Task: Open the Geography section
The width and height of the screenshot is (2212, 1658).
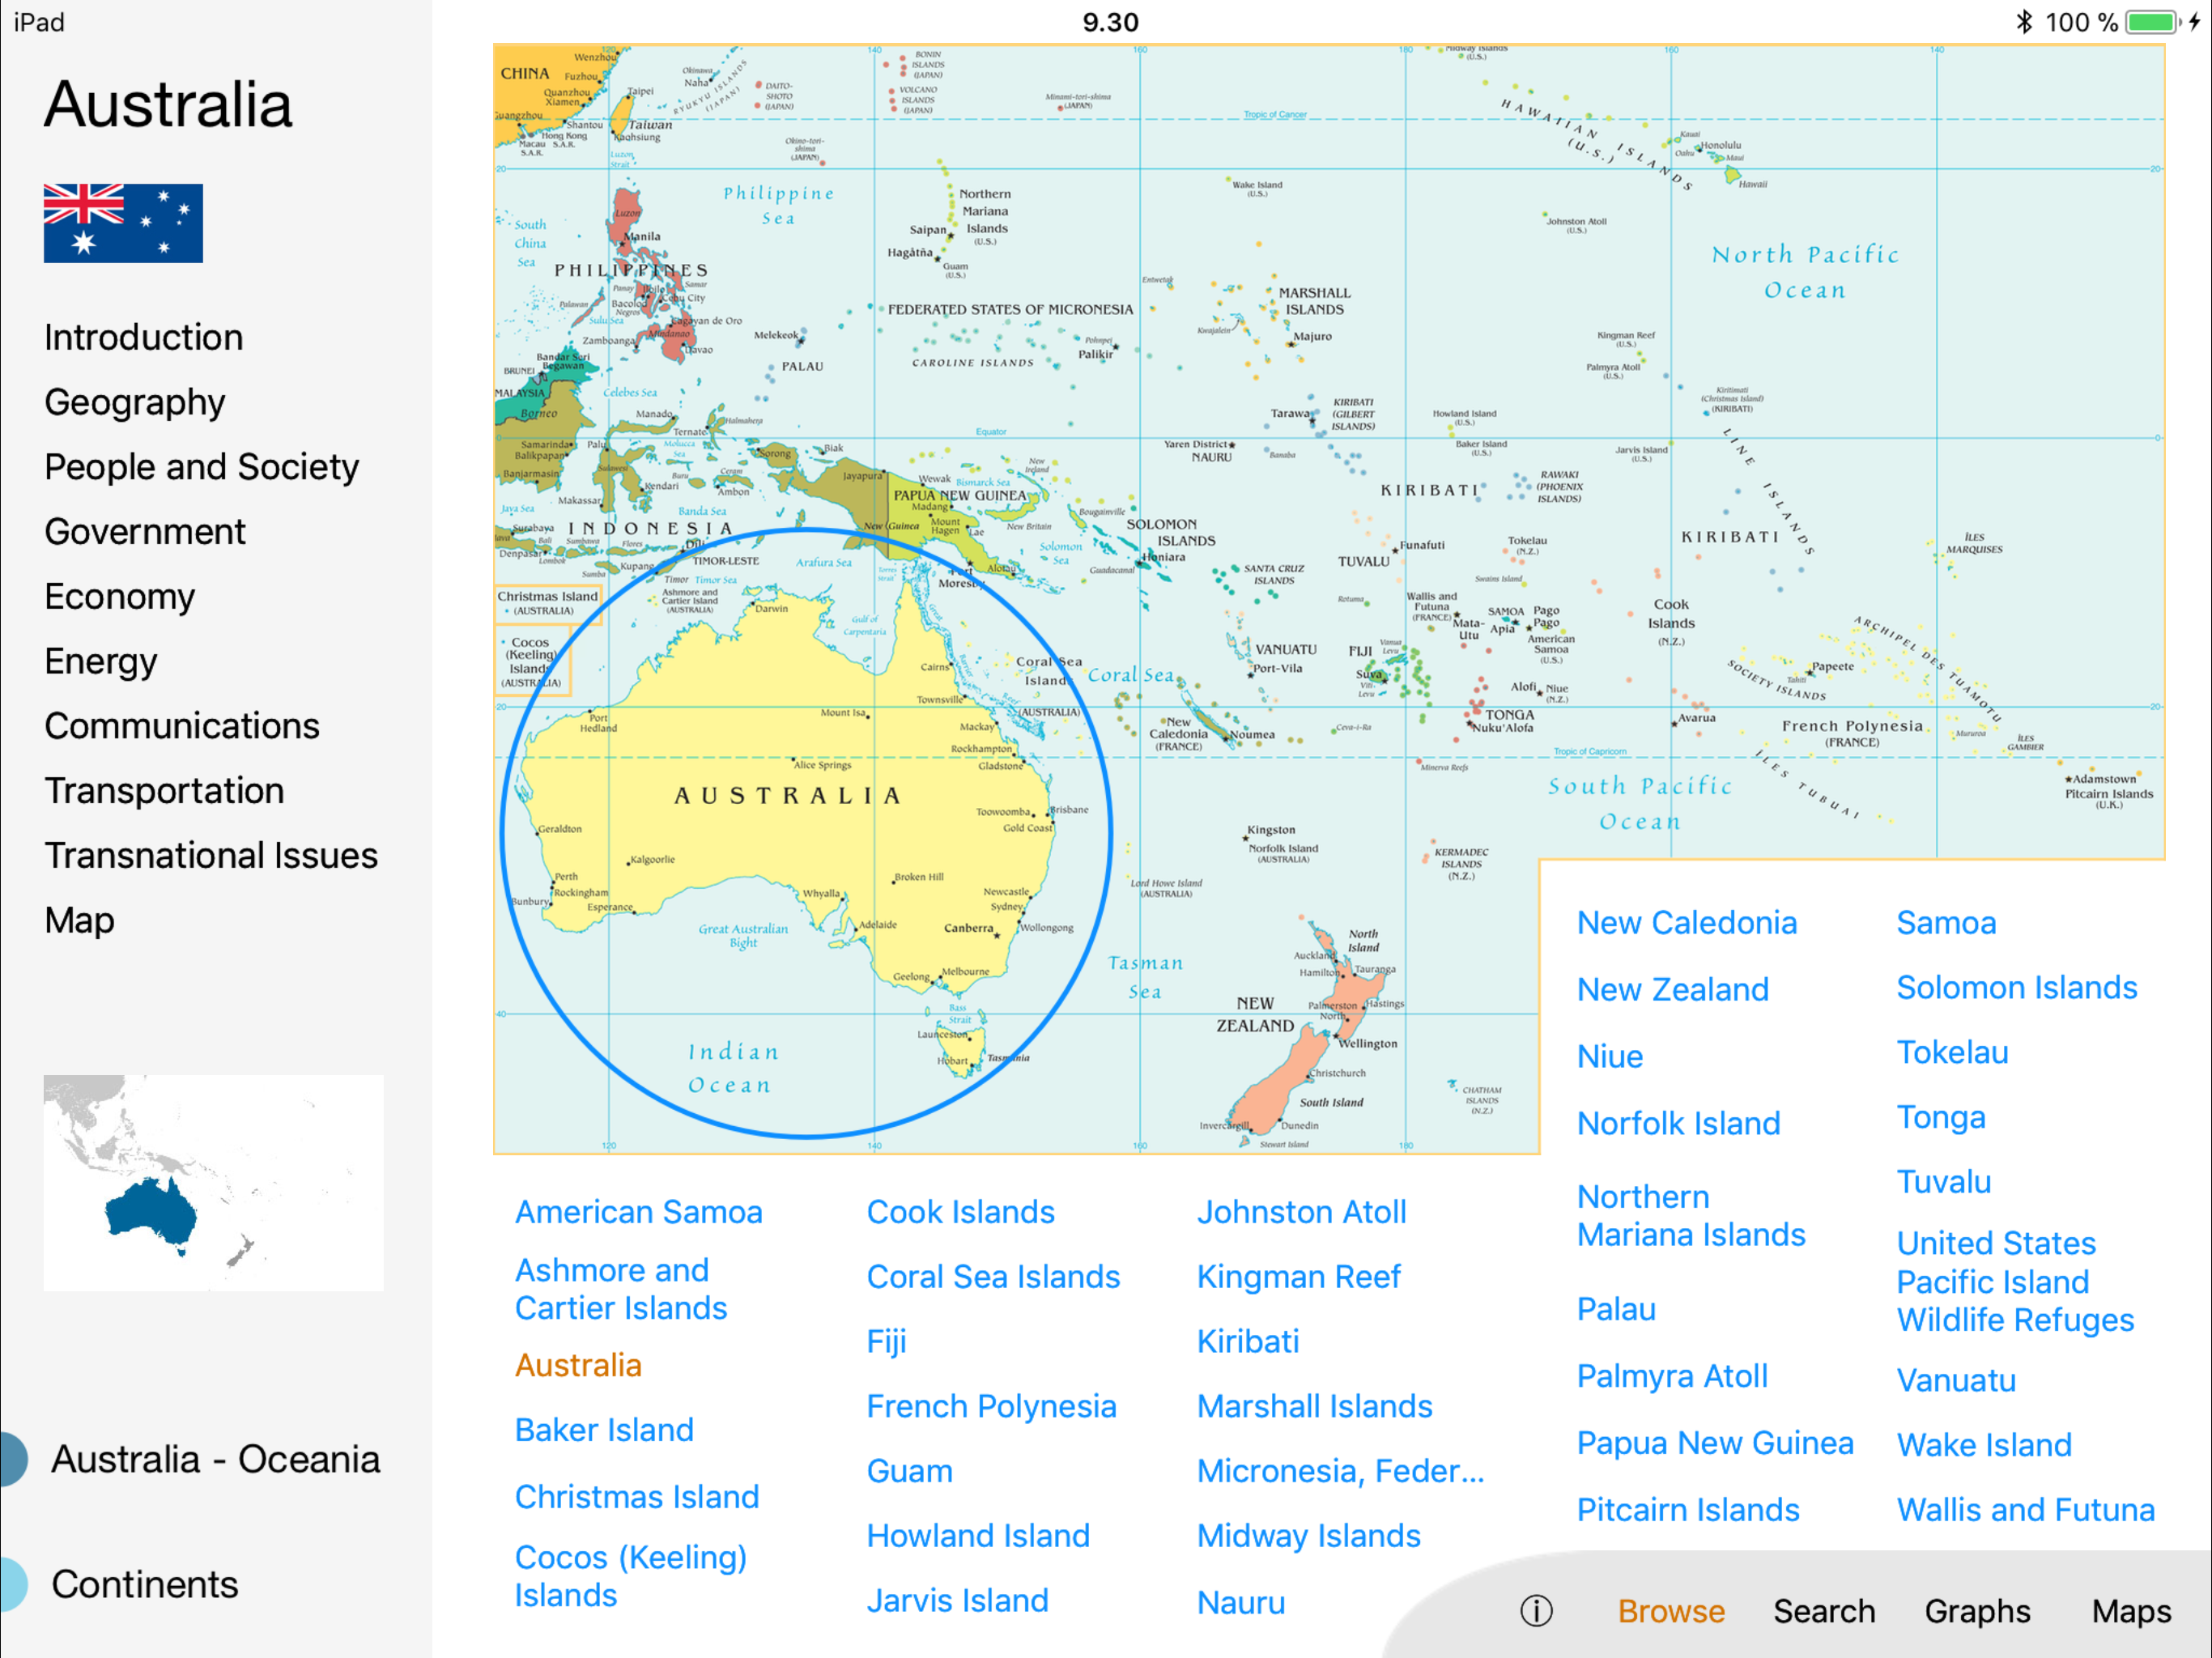Action: point(135,402)
